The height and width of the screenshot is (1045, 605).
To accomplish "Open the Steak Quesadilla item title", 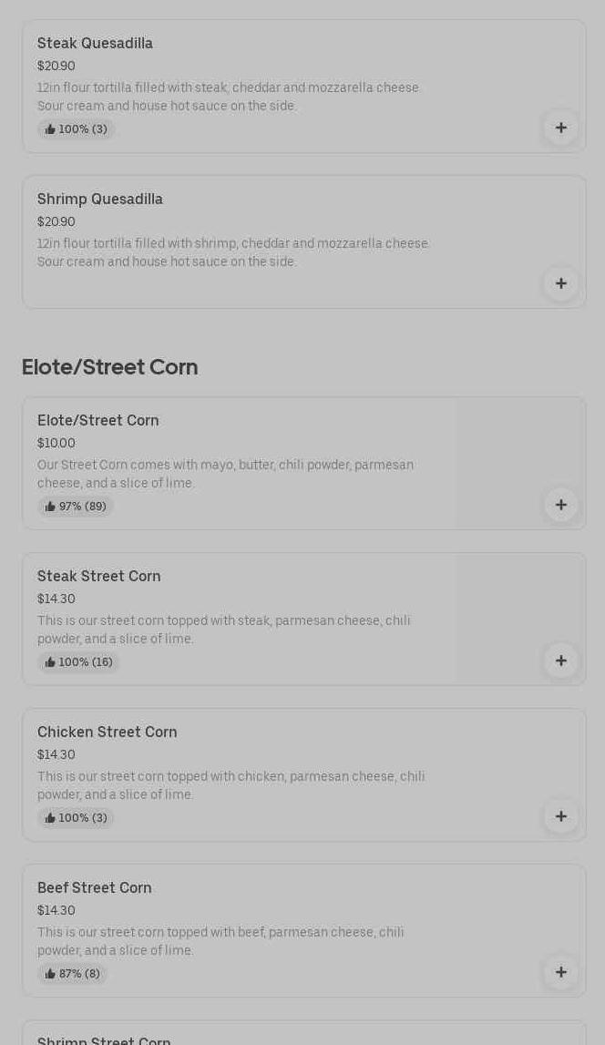I will click(95, 43).
